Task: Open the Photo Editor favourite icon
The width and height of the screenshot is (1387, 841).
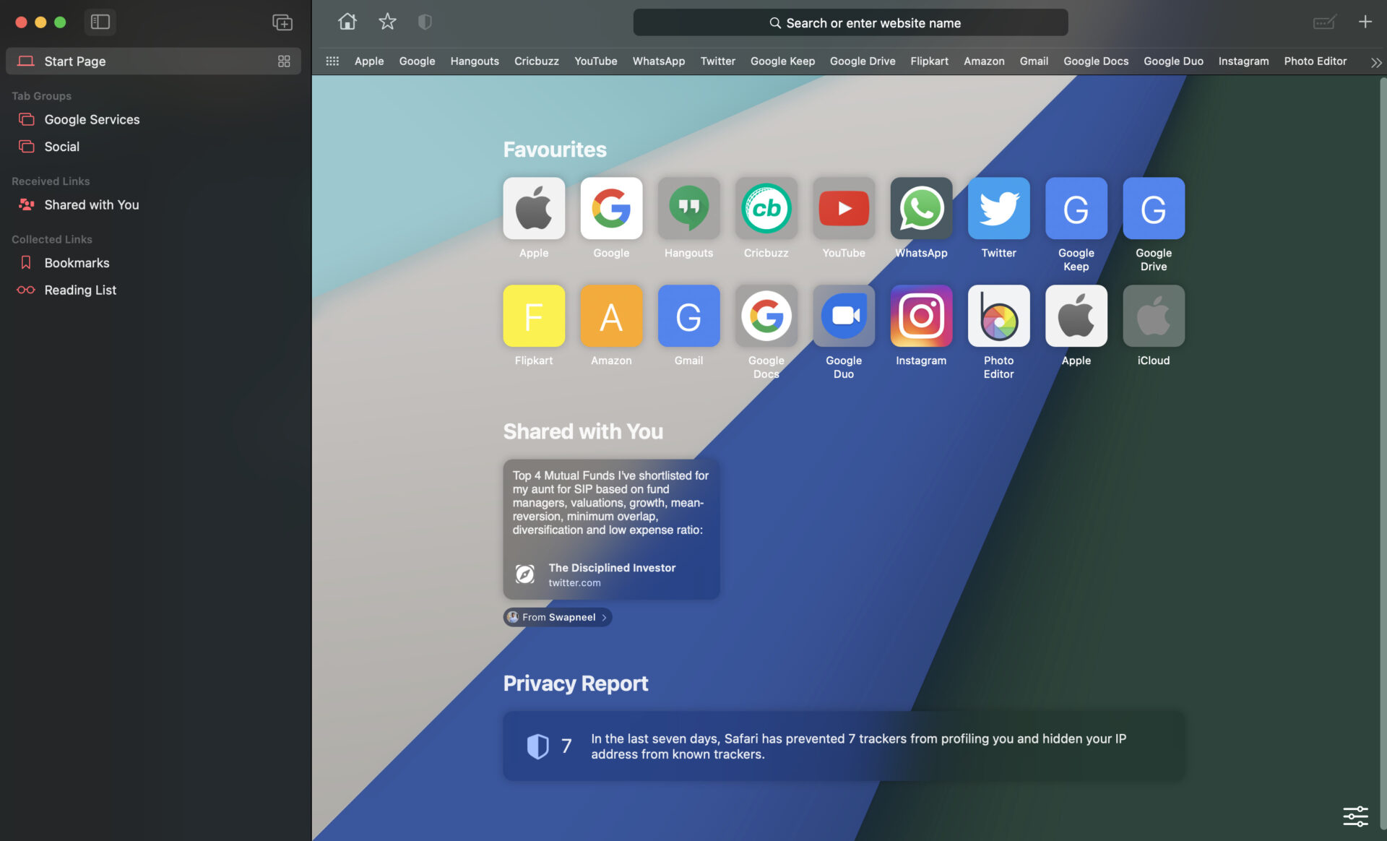Action: click(998, 316)
